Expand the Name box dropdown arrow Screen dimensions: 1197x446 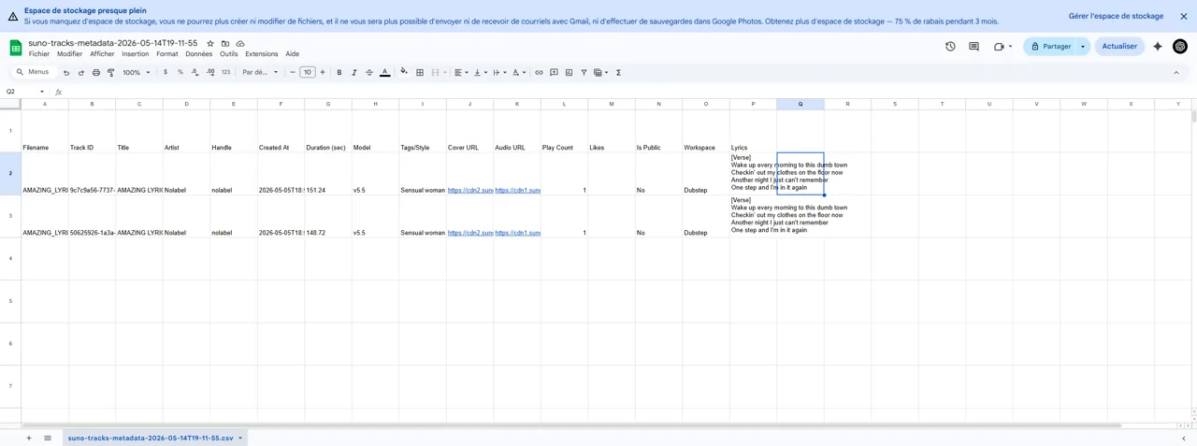42,92
